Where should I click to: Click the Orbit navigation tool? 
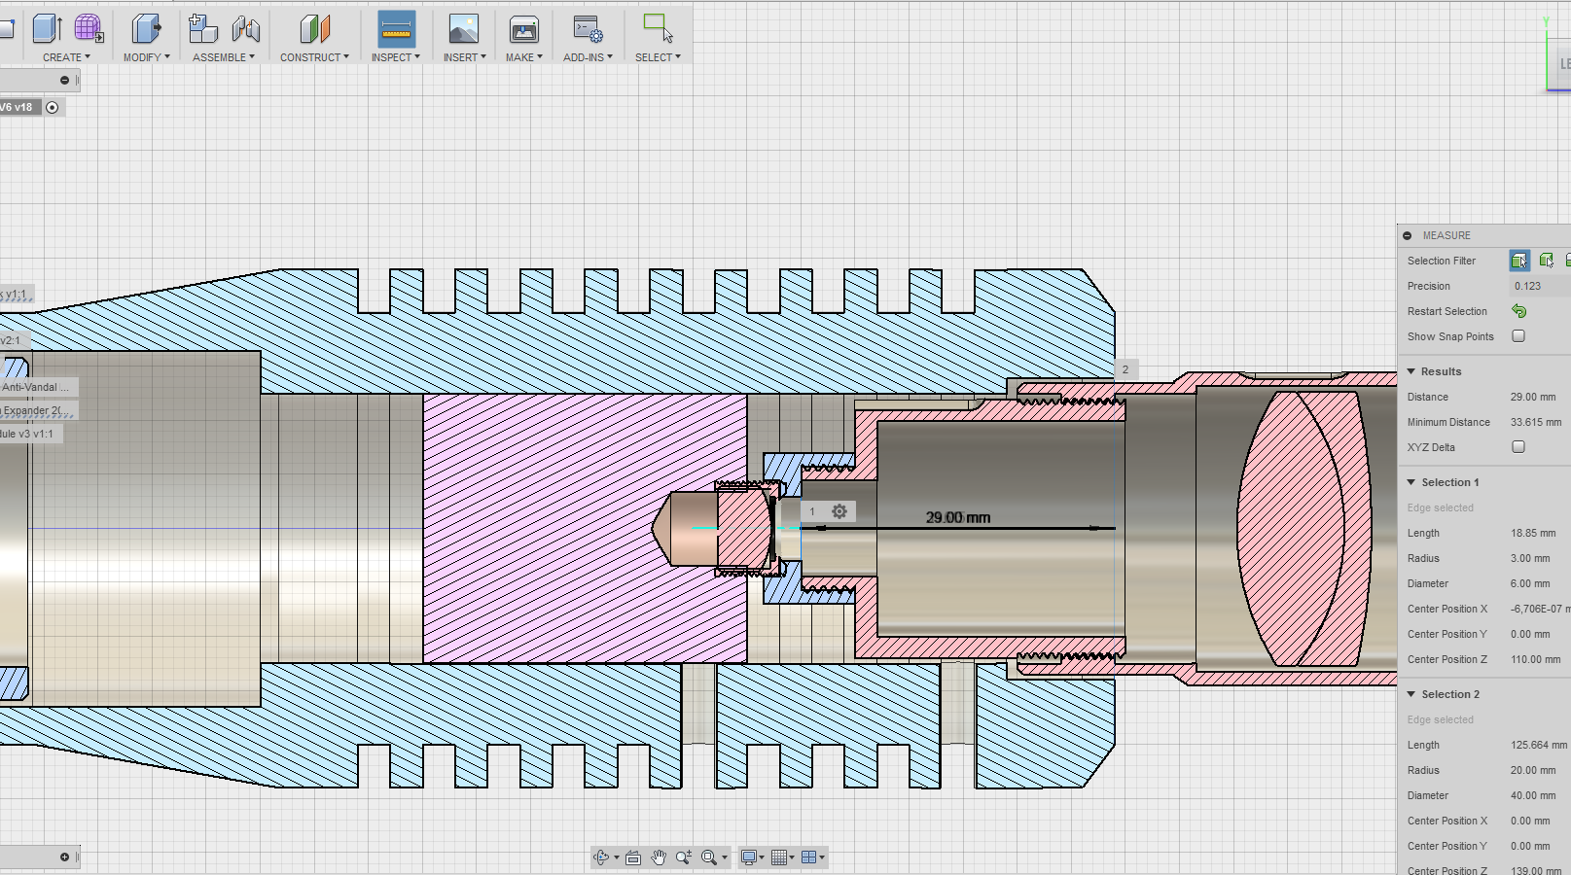[x=601, y=857]
